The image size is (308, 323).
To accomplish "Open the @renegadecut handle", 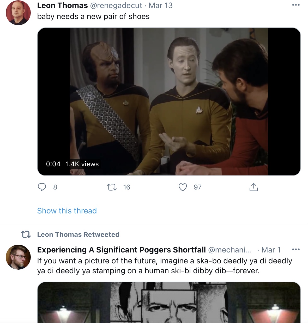I will click(x=116, y=5).
